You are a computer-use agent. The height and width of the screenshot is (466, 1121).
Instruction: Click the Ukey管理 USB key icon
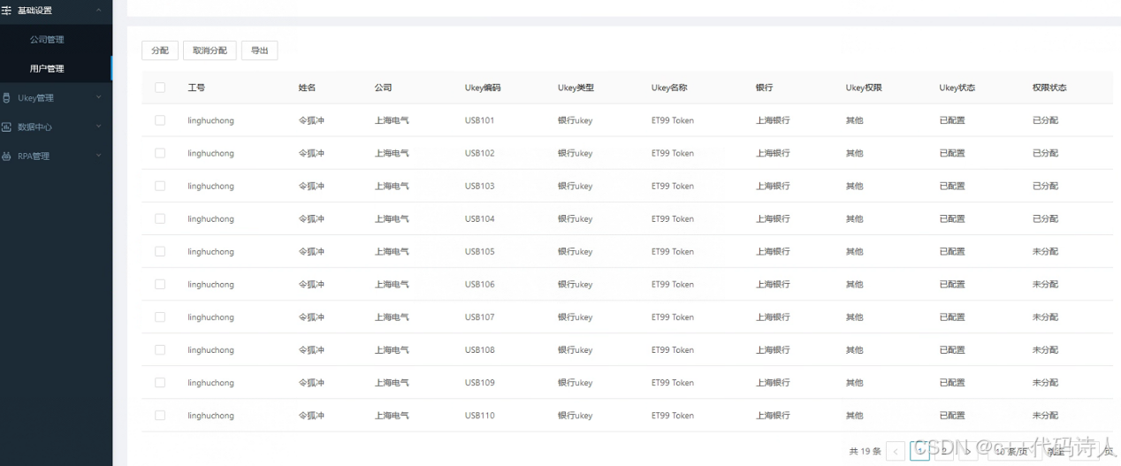pos(7,98)
